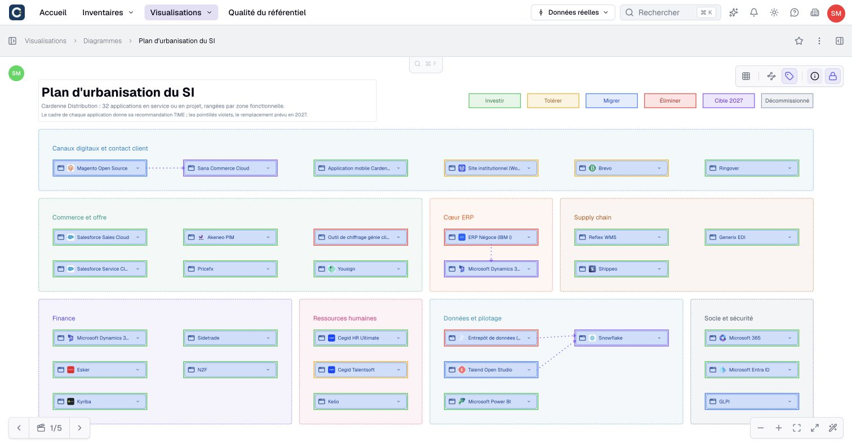Click the AI sparkles icon in header
852x447 pixels.
734,12
